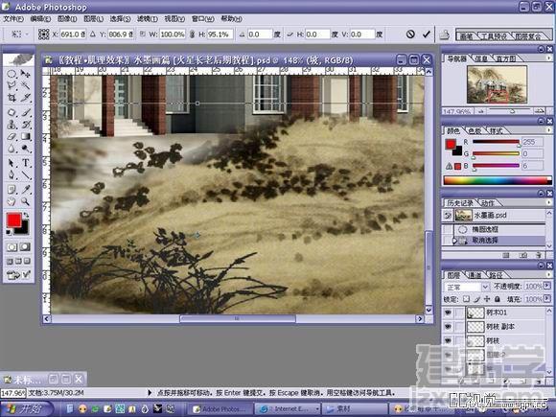556x417 pixels.
Task: Select the Blur drop tool
Action: [x=12, y=149]
